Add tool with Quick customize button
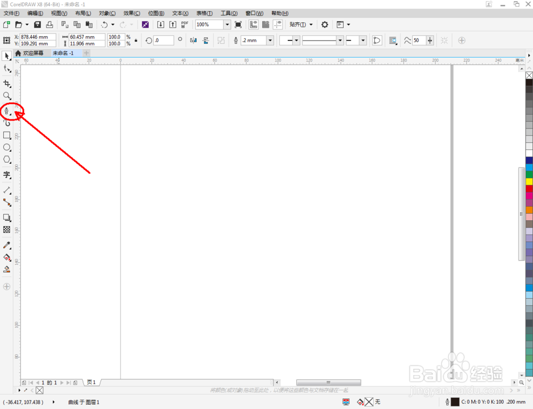The height and width of the screenshot is (409, 533). point(7,286)
